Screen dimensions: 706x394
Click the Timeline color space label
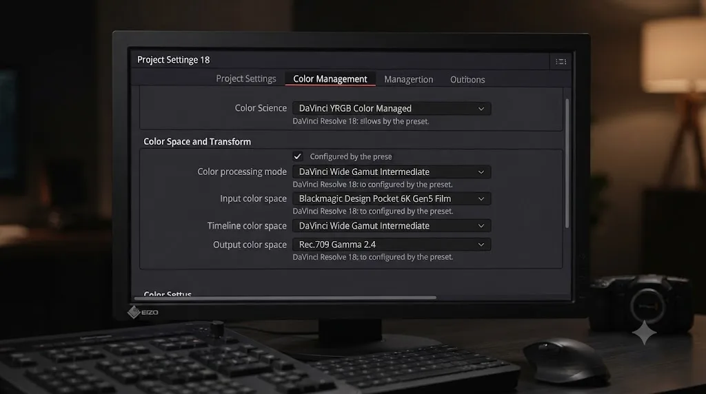pyautogui.click(x=247, y=226)
